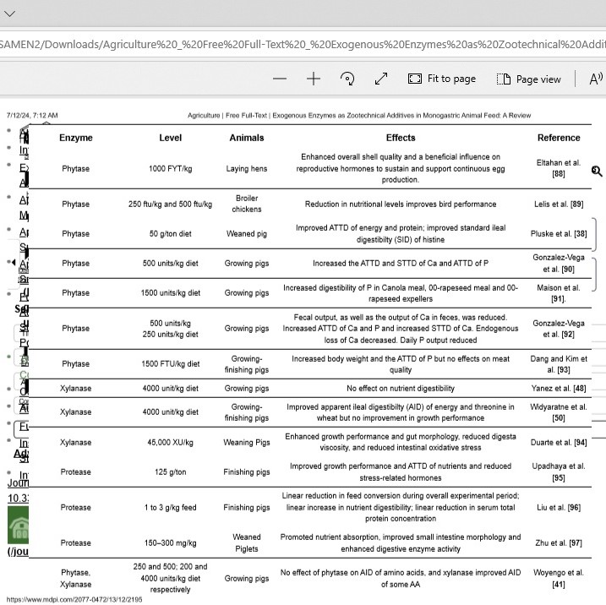Enter full screen with the diagonal arrows icon
Viewport: 606px width, 605px height.
coord(381,79)
